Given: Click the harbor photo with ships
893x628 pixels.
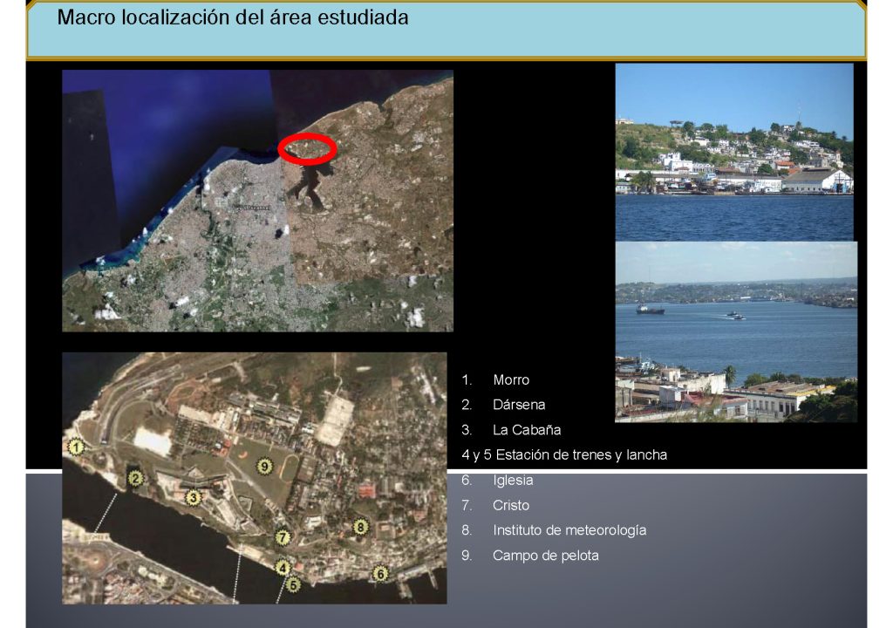Looking at the screenshot, I should coord(735,331).
